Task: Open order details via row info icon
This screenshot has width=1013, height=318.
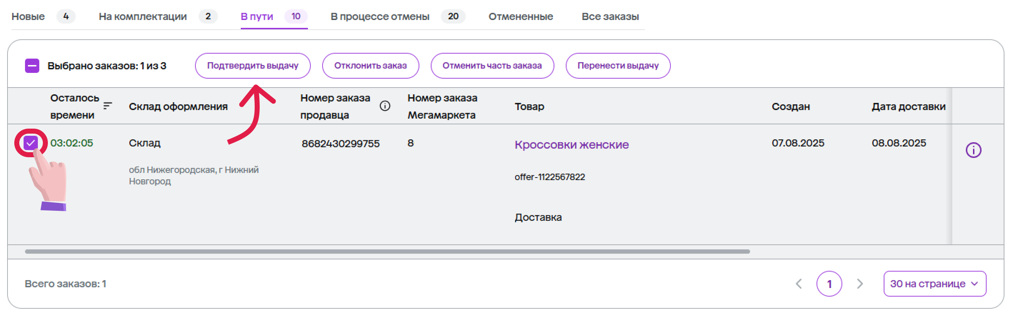Action: [973, 150]
